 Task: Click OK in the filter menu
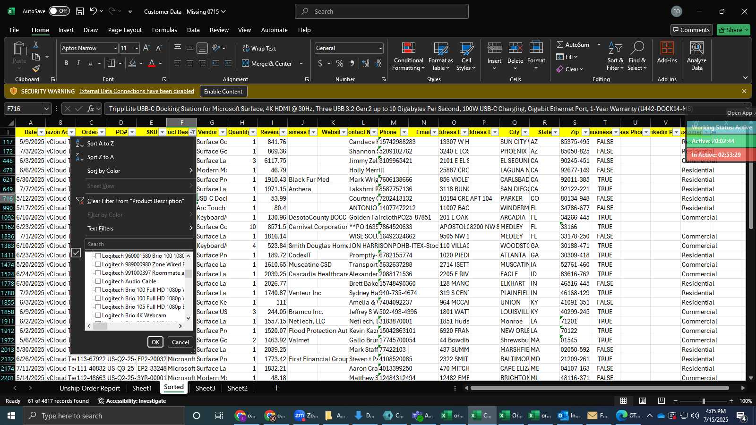[x=155, y=342]
